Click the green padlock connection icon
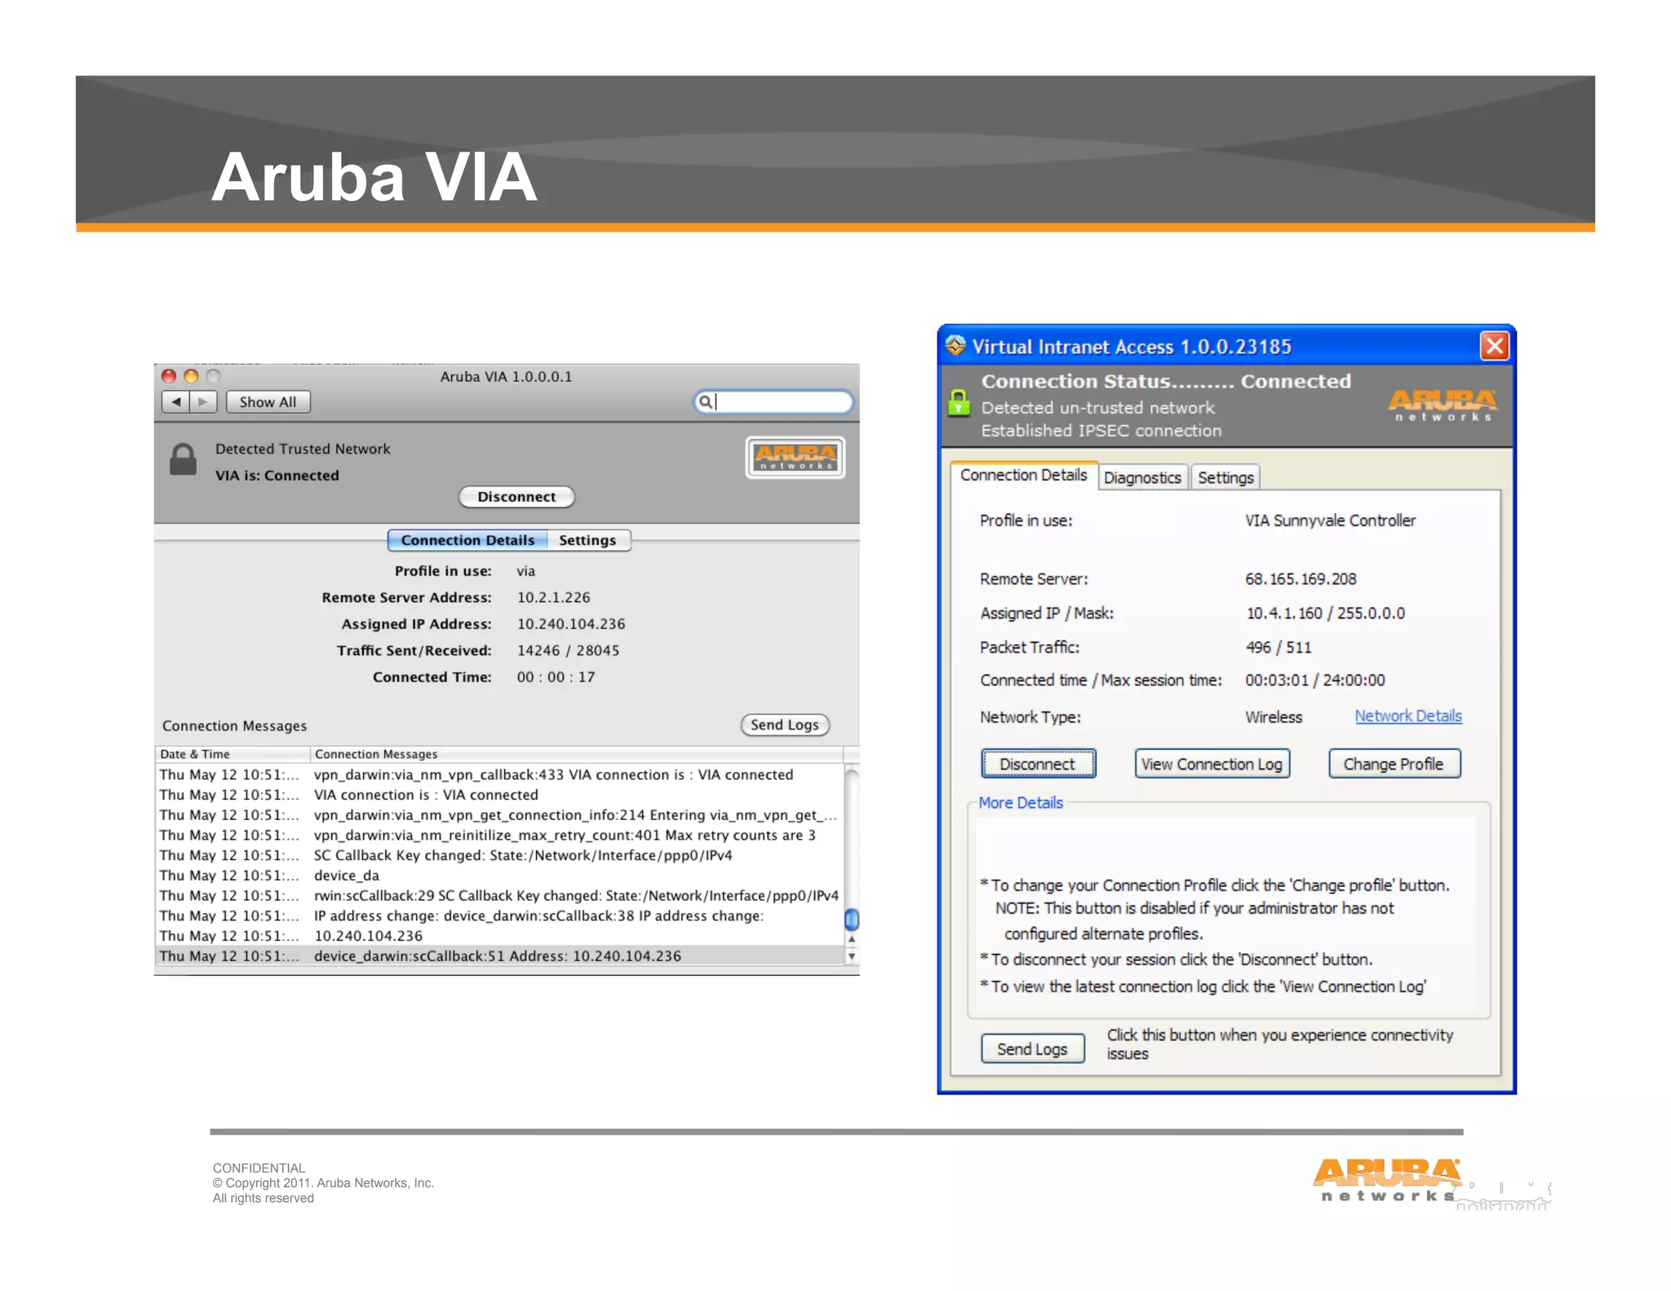The image size is (1671, 1291). coord(960,403)
